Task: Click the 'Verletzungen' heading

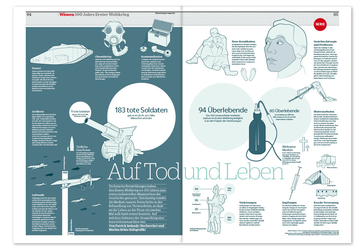Action: click(248, 202)
